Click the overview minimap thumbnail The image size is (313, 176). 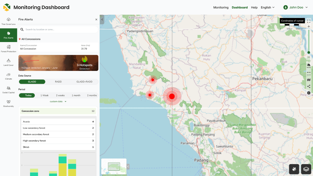[114, 166]
